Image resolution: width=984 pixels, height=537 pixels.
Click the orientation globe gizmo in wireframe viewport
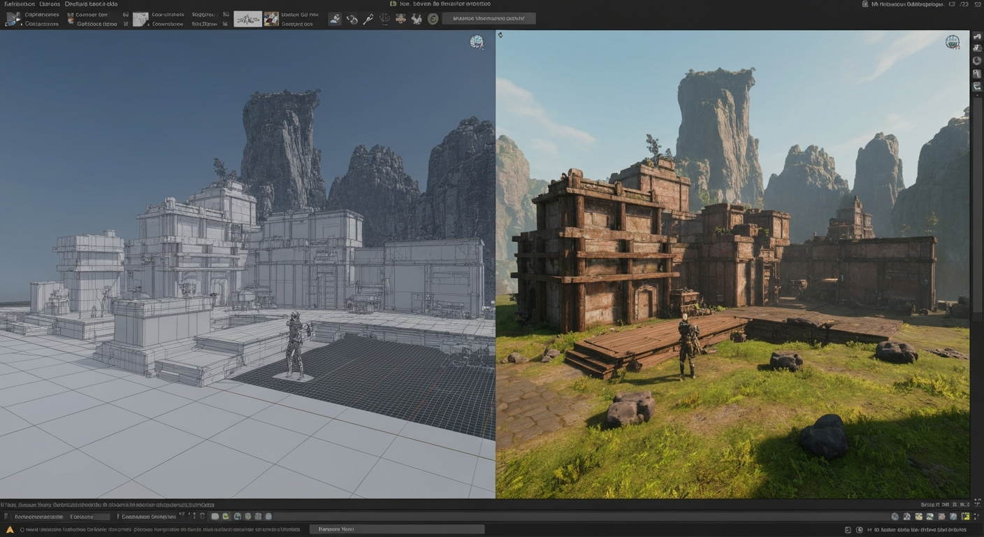477,42
